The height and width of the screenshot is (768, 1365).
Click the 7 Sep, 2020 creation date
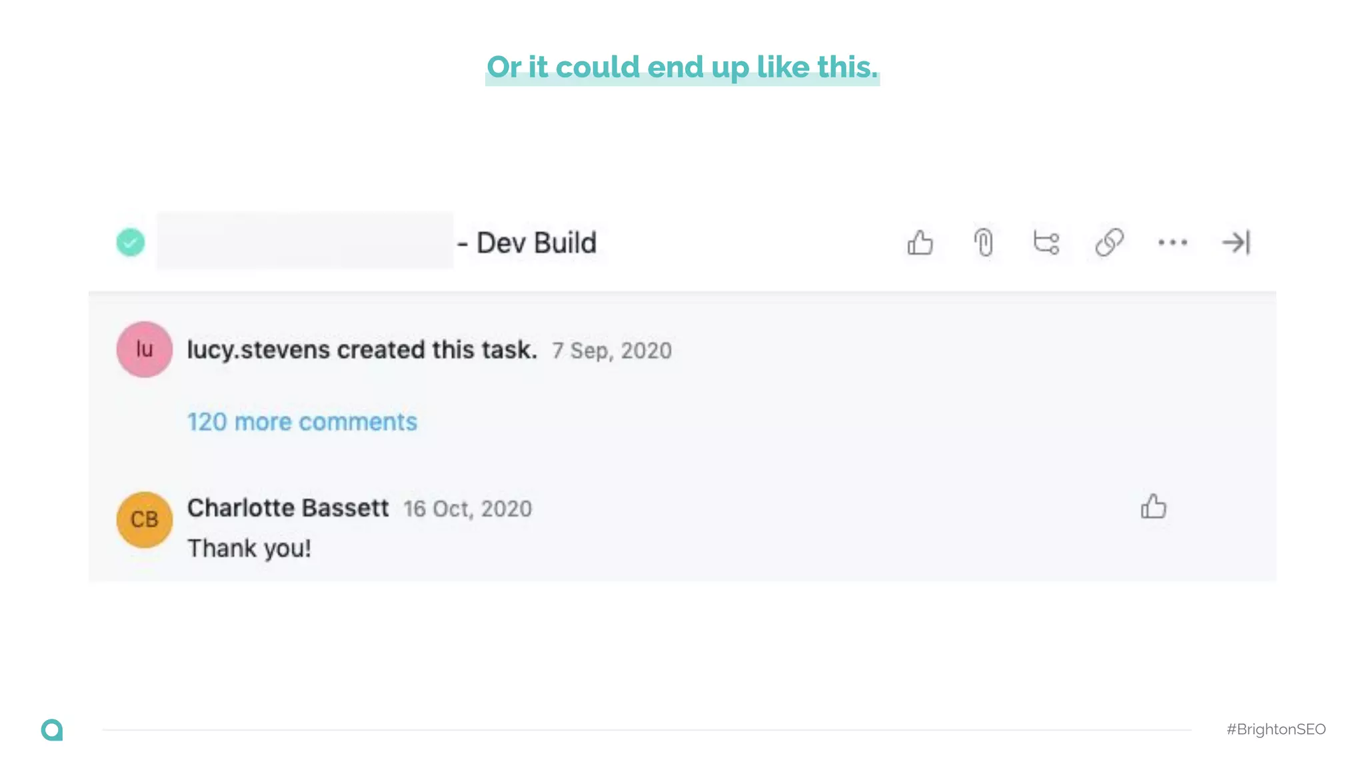pyautogui.click(x=612, y=351)
